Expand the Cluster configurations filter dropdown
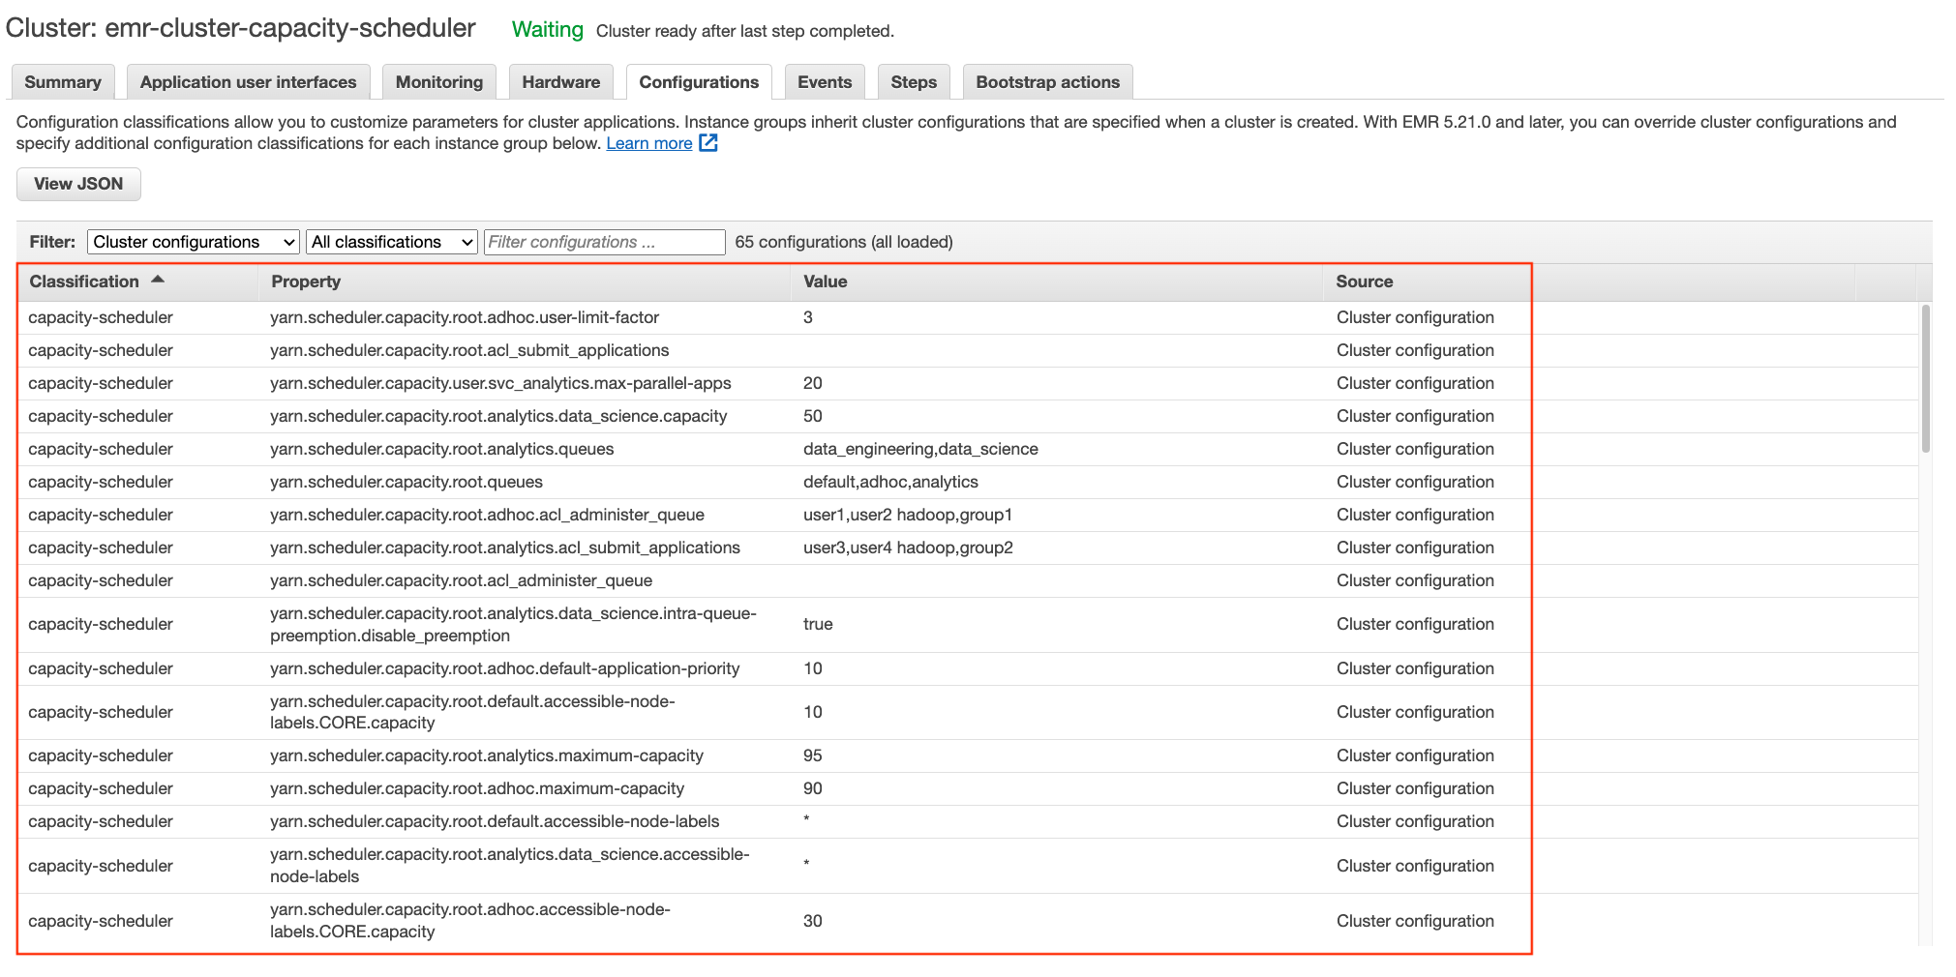Image resolution: width=1956 pixels, height=977 pixels. pyautogui.click(x=193, y=242)
